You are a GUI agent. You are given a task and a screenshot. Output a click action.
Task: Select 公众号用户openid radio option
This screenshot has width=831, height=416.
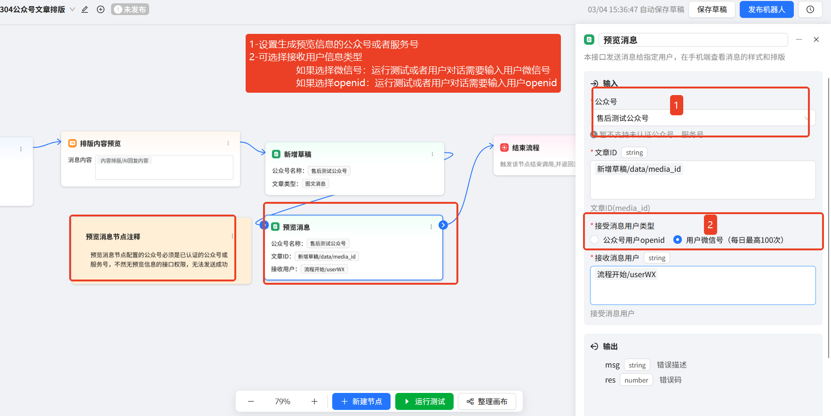pos(595,240)
